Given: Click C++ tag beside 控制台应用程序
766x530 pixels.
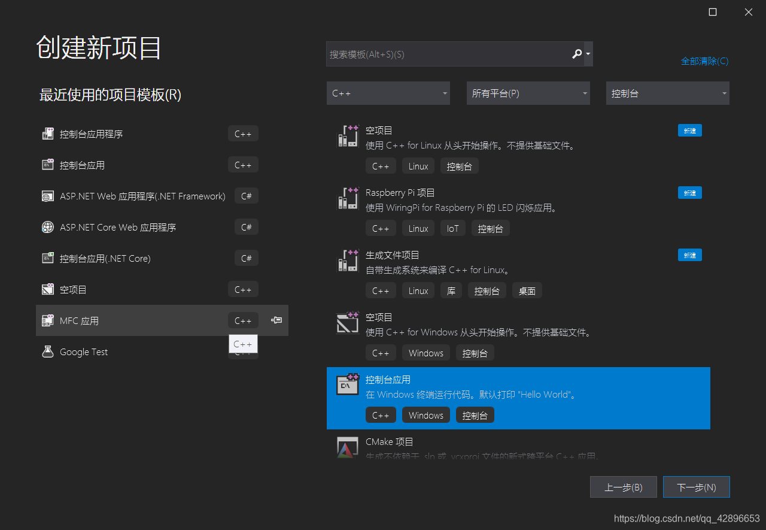Looking at the screenshot, I should click(243, 134).
